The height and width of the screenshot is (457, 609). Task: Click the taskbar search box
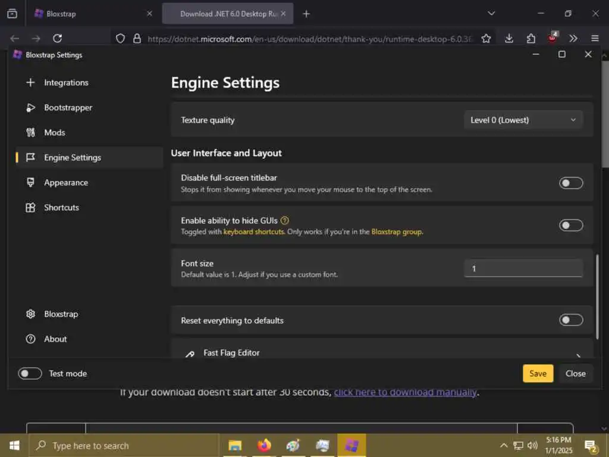pos(124,445)
